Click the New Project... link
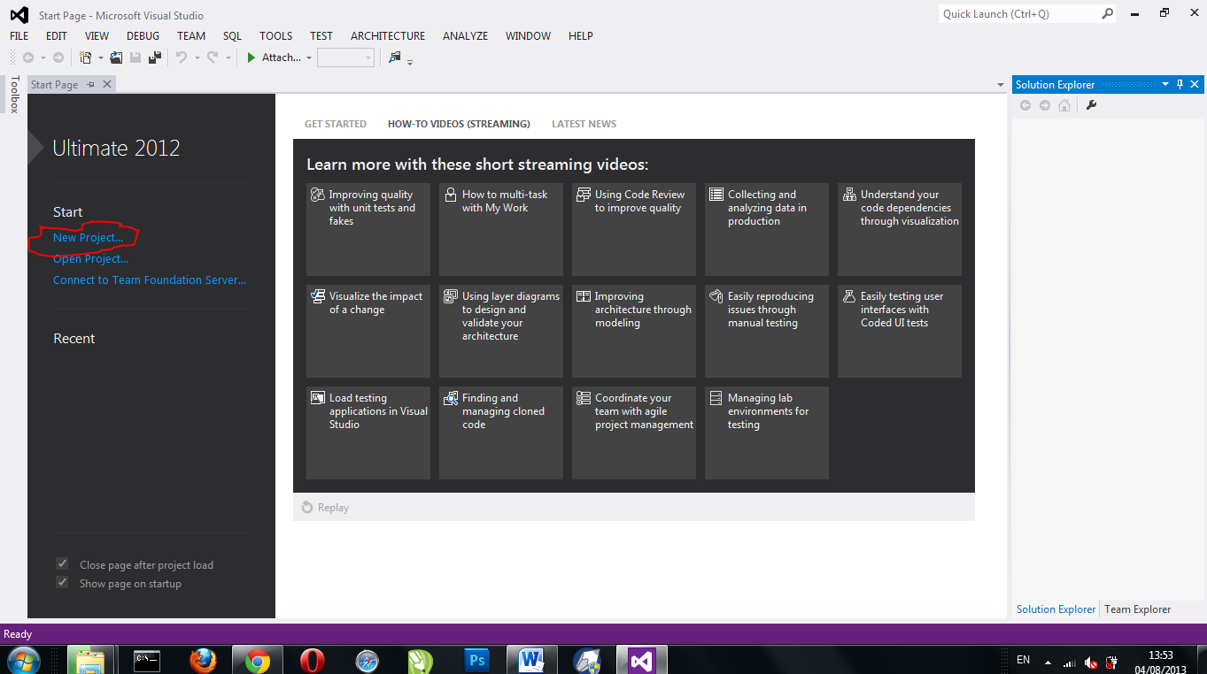The width and height of the screenshot is (1207, 674). pyautogui.click(x=88, y=237)
